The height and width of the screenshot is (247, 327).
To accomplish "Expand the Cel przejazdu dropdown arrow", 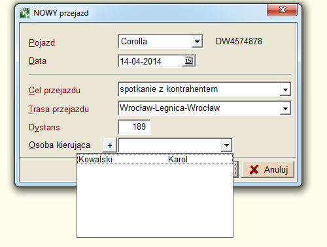I will (x=285, y=89).
